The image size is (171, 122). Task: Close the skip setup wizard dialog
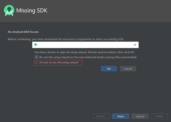(135, 45)
